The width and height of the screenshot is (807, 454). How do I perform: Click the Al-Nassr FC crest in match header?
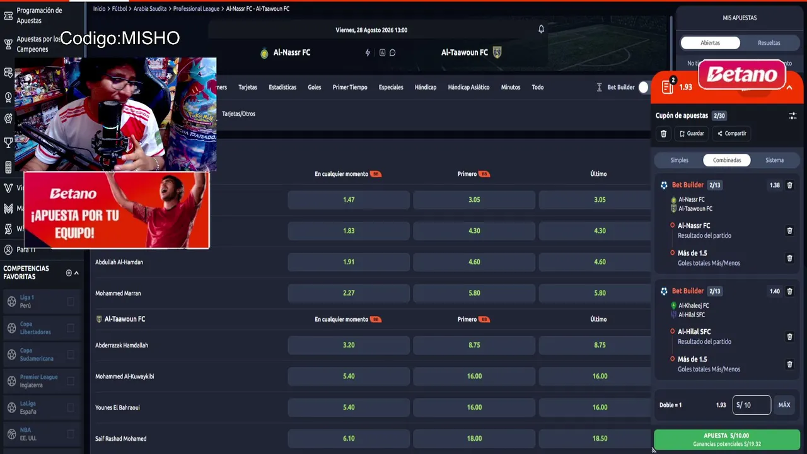click(x=265, y=53)
